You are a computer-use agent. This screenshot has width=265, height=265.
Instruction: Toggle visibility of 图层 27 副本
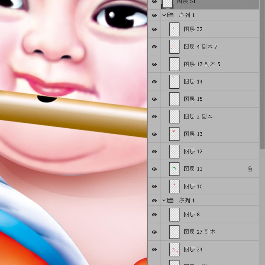click(x=154, y=232)
